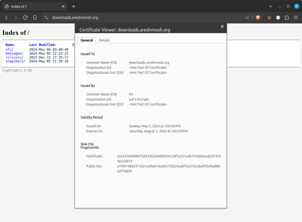Image resolution: width=302 pixels, height=222 pixels.
Task: Click the 'SHA-256 Fingerprints' heading
Action: click(x=90, y=146)
